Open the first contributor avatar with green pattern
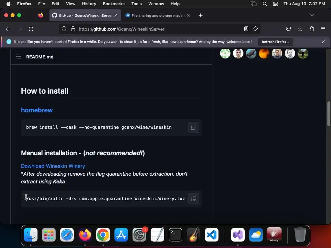Viewport: 331px width, 248px height. [225, 53]
